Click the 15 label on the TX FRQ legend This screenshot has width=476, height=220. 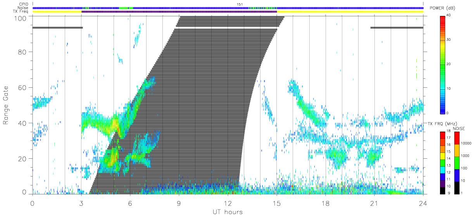(449, 152)
